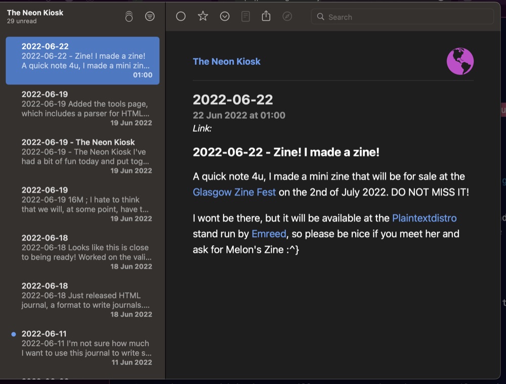506x384 pixels.
Task: Show the Reader View
Action: pos(245,17)
